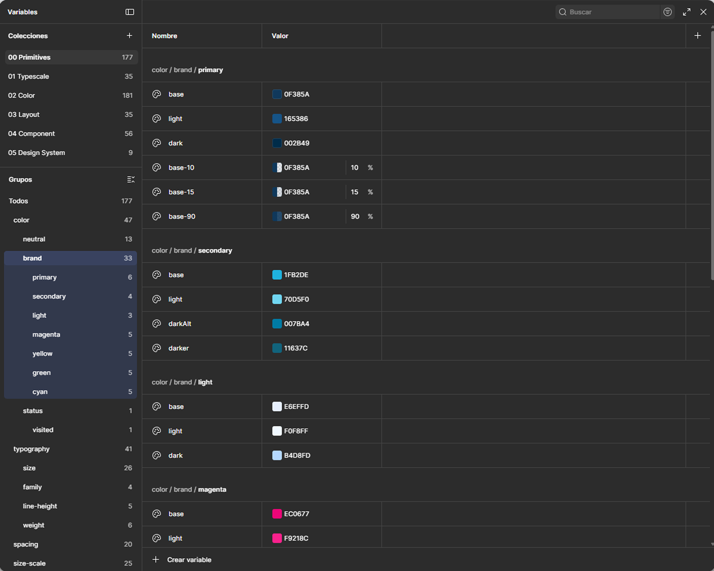Click Crear variable button

[189, 560]
